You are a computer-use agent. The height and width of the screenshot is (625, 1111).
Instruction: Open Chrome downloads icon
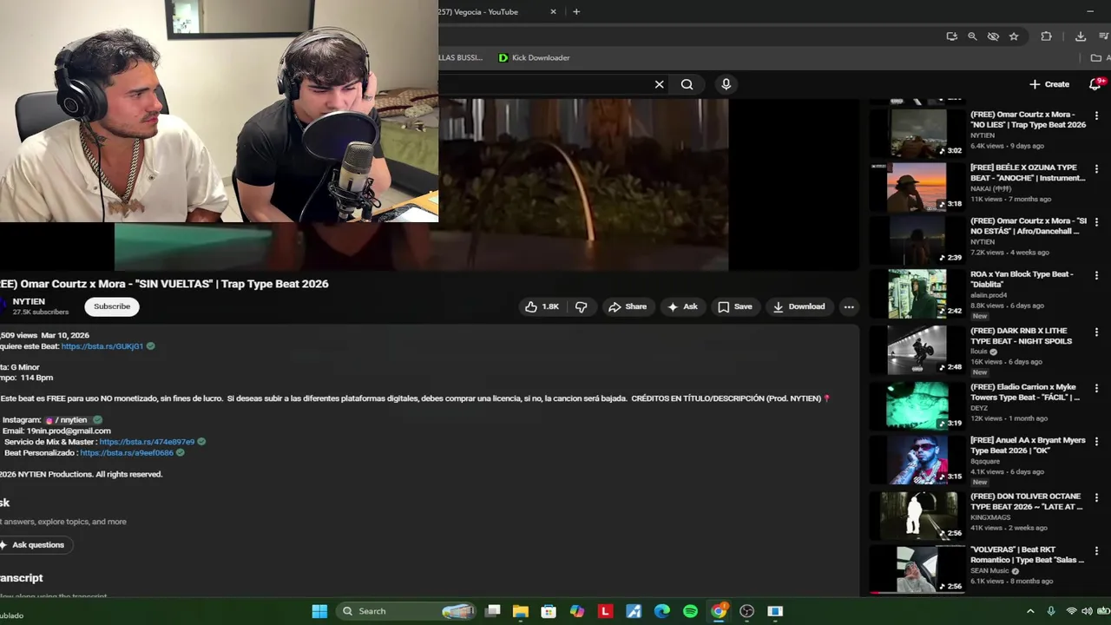[x=1081, y=36]
